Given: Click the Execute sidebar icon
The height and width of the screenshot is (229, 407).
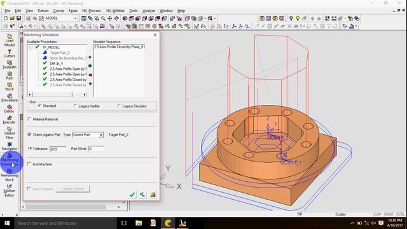Looking at the screenshot, I should 10,120.
